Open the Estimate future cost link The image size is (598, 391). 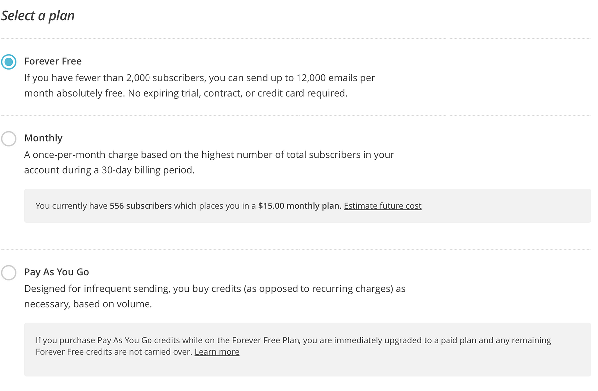pyautogui.click(x=382, y=206)
